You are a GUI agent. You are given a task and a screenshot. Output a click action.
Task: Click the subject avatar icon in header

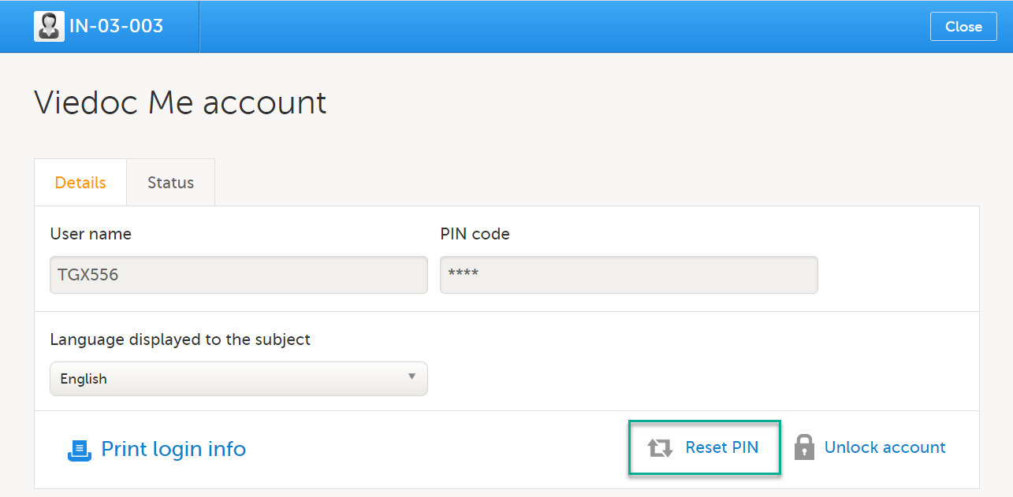(49, 26)
